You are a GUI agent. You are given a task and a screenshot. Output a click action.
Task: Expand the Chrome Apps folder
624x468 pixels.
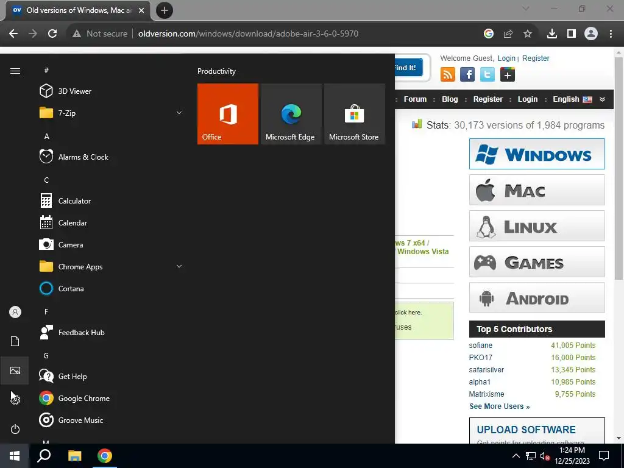point(179,266)
